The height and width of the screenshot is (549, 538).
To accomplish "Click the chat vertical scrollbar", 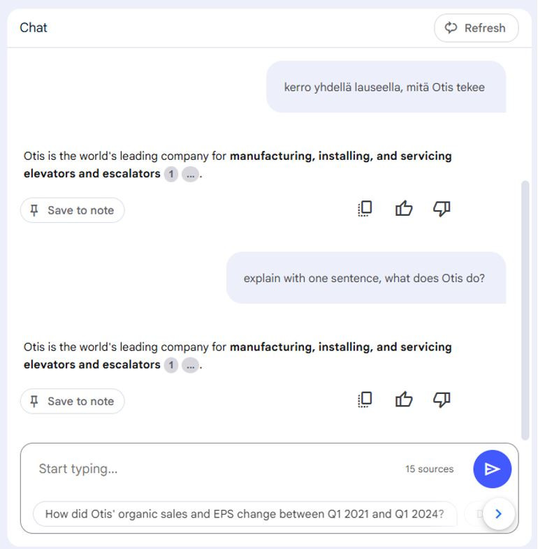I will (x=525, y=310).
